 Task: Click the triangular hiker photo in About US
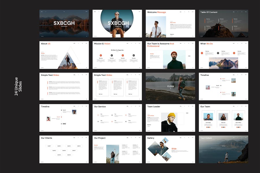coord(68,61)
